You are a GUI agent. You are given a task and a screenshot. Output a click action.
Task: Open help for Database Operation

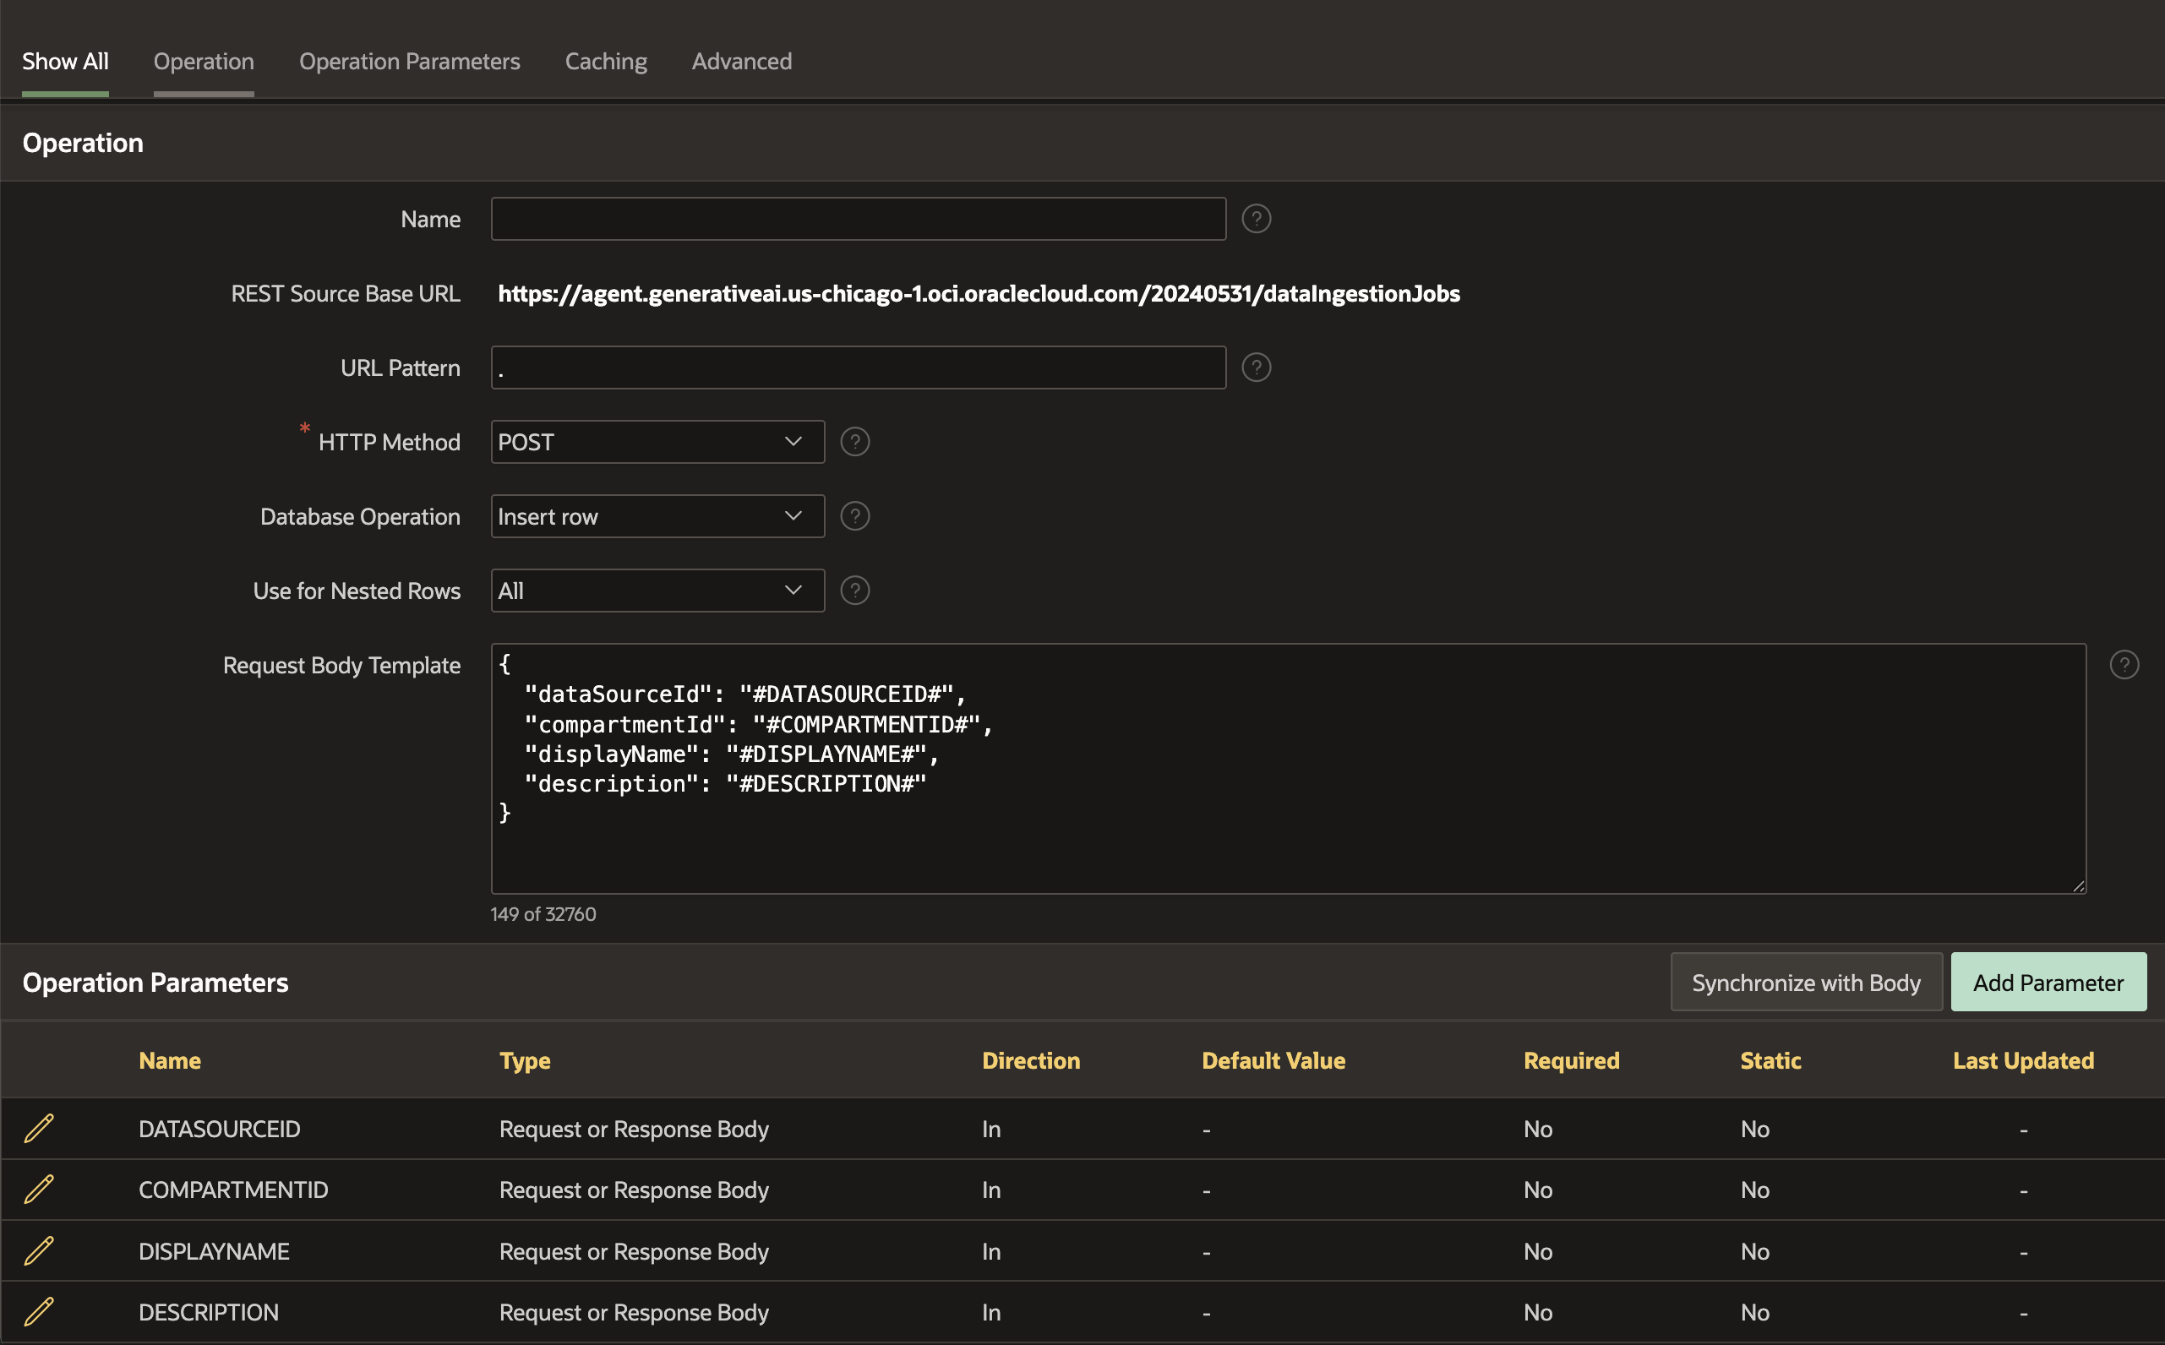[x=855, y=516]
